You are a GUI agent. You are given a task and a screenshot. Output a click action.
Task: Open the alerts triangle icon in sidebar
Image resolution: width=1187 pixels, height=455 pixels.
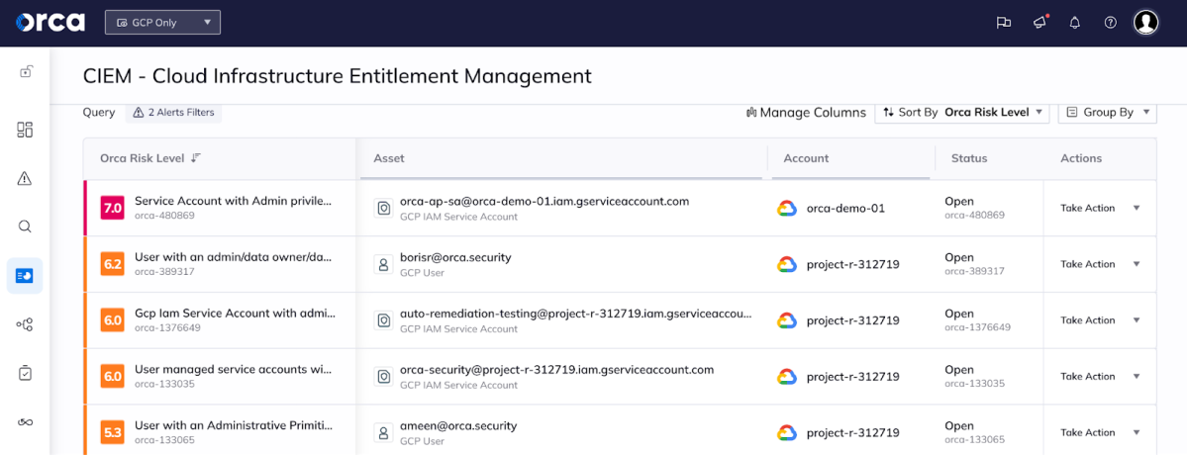(25, 178)
